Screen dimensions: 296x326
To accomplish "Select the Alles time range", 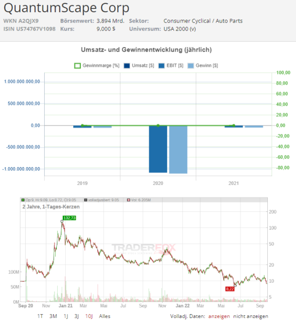I will pyautogui.click(x=104, y=316).
